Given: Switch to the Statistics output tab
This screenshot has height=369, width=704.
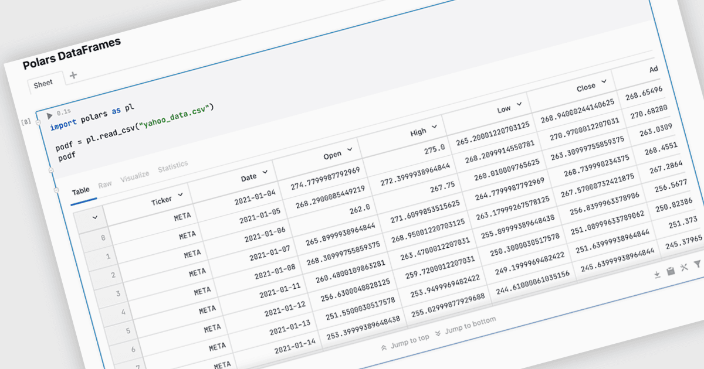Looking at the screenshot, I should point(173,167).
